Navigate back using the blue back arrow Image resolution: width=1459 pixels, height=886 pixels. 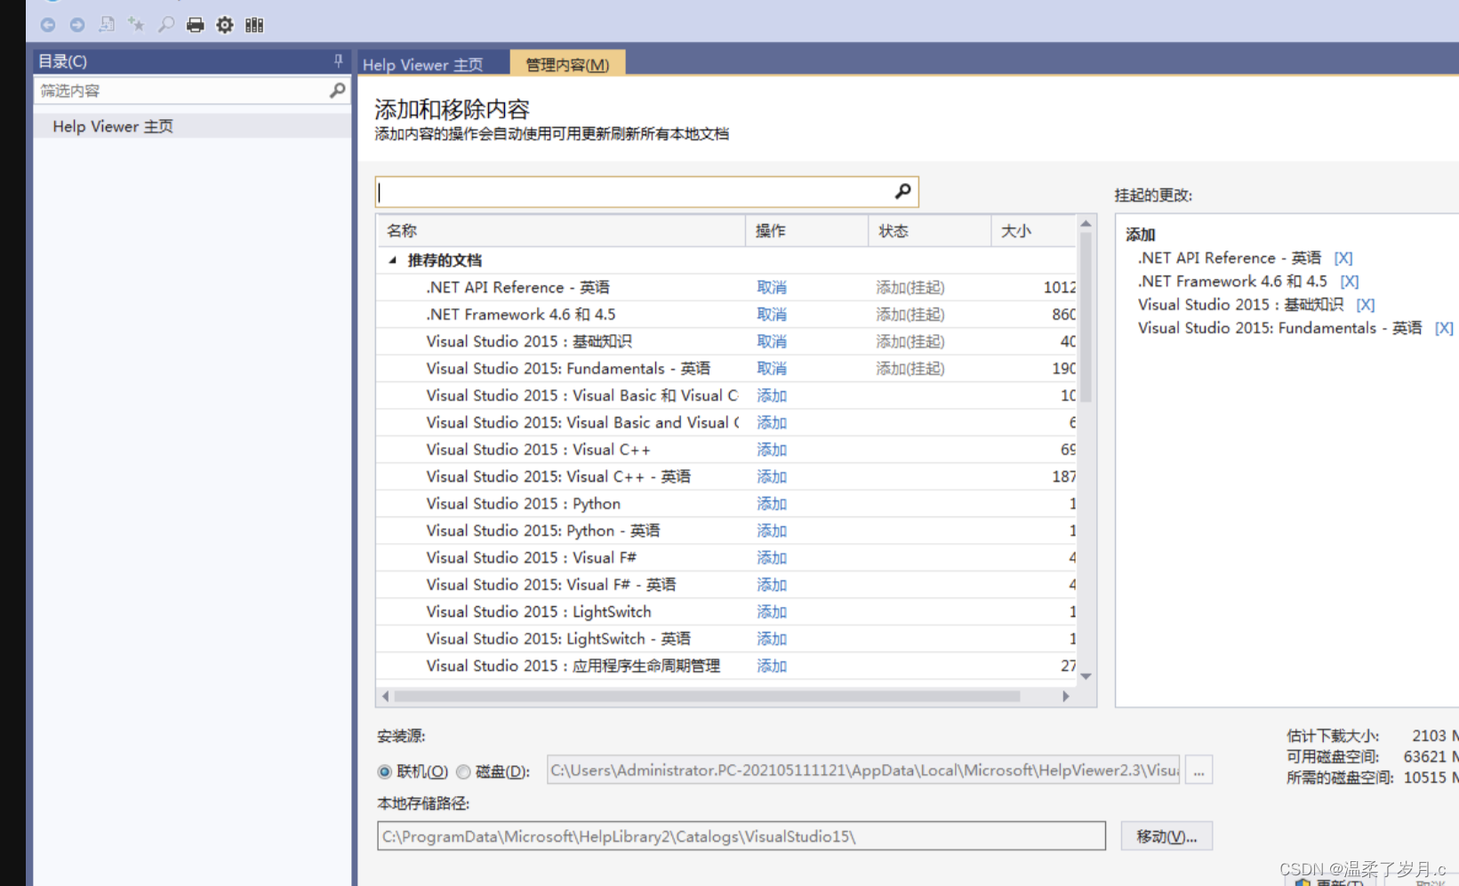pyautogui.click(x=47, y=25)
